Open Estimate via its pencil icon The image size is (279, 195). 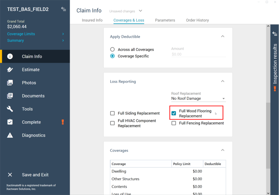(x=10, y=70)
